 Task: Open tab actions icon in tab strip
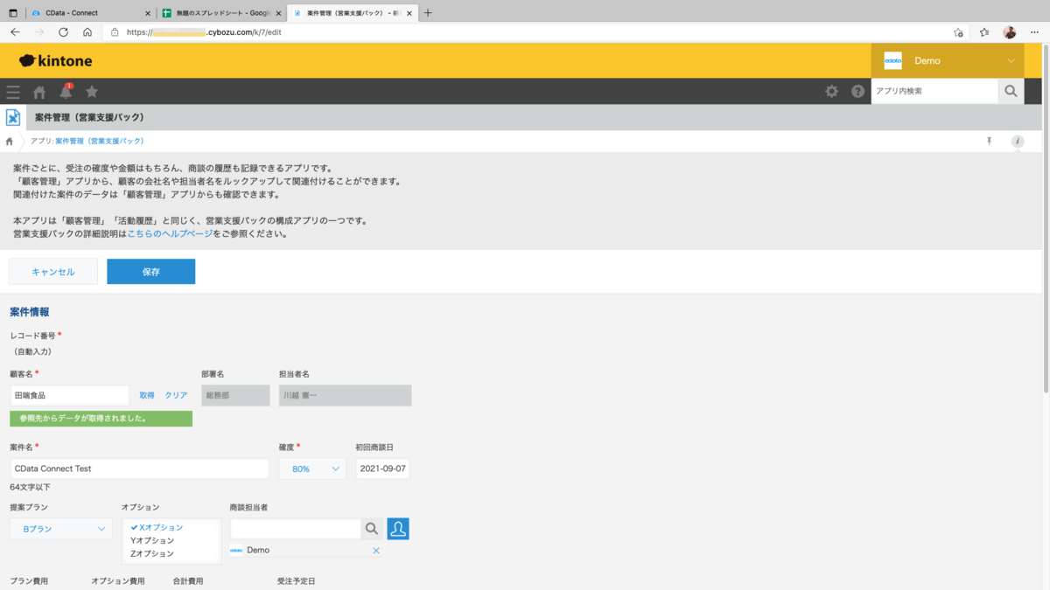[12, 13]
